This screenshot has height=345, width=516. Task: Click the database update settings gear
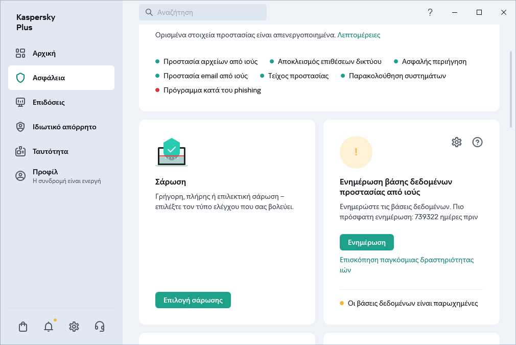pos(457,142)
